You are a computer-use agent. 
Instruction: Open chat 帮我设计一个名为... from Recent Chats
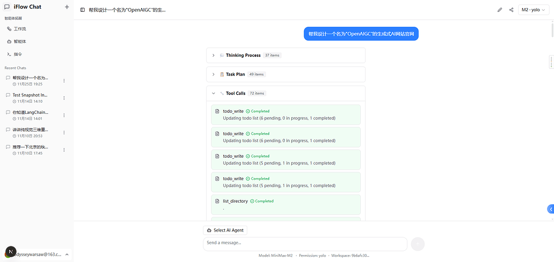pos(32,81)
